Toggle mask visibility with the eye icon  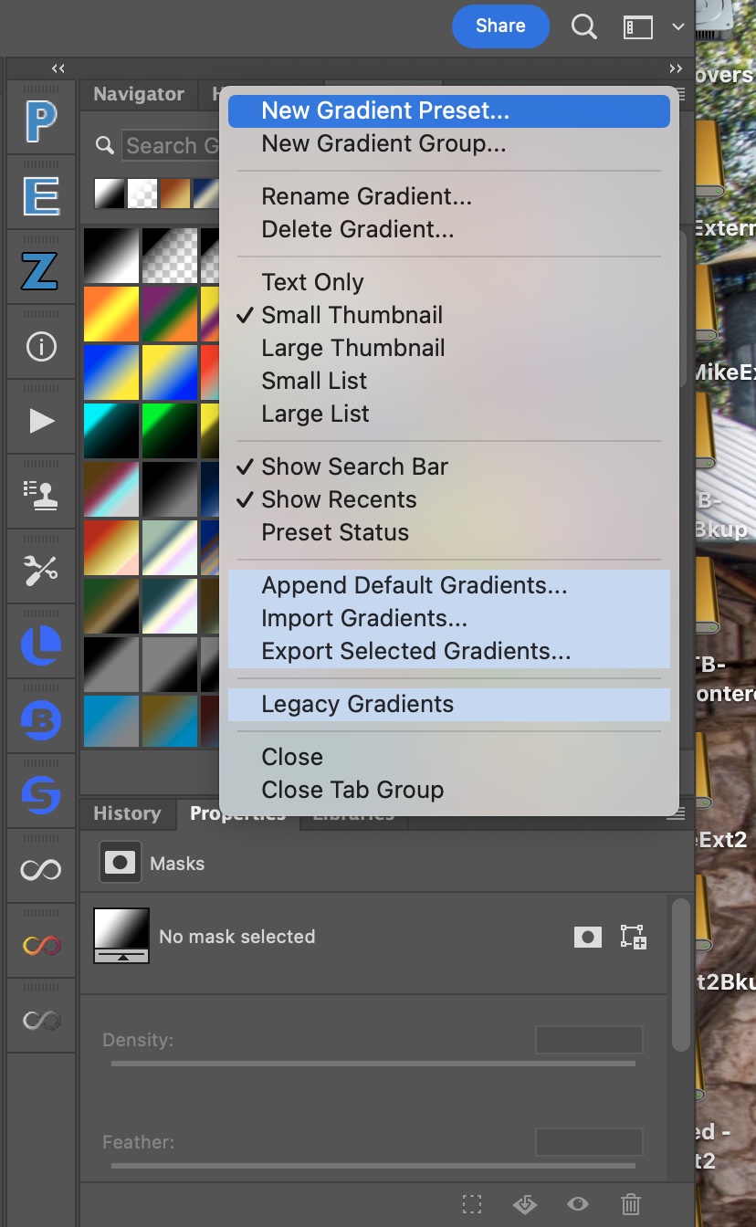[x=578, y=1204]
